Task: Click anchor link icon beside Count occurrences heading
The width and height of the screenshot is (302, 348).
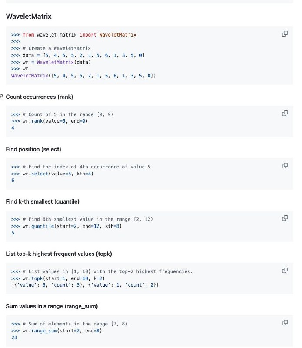Action: pos(2,97)
